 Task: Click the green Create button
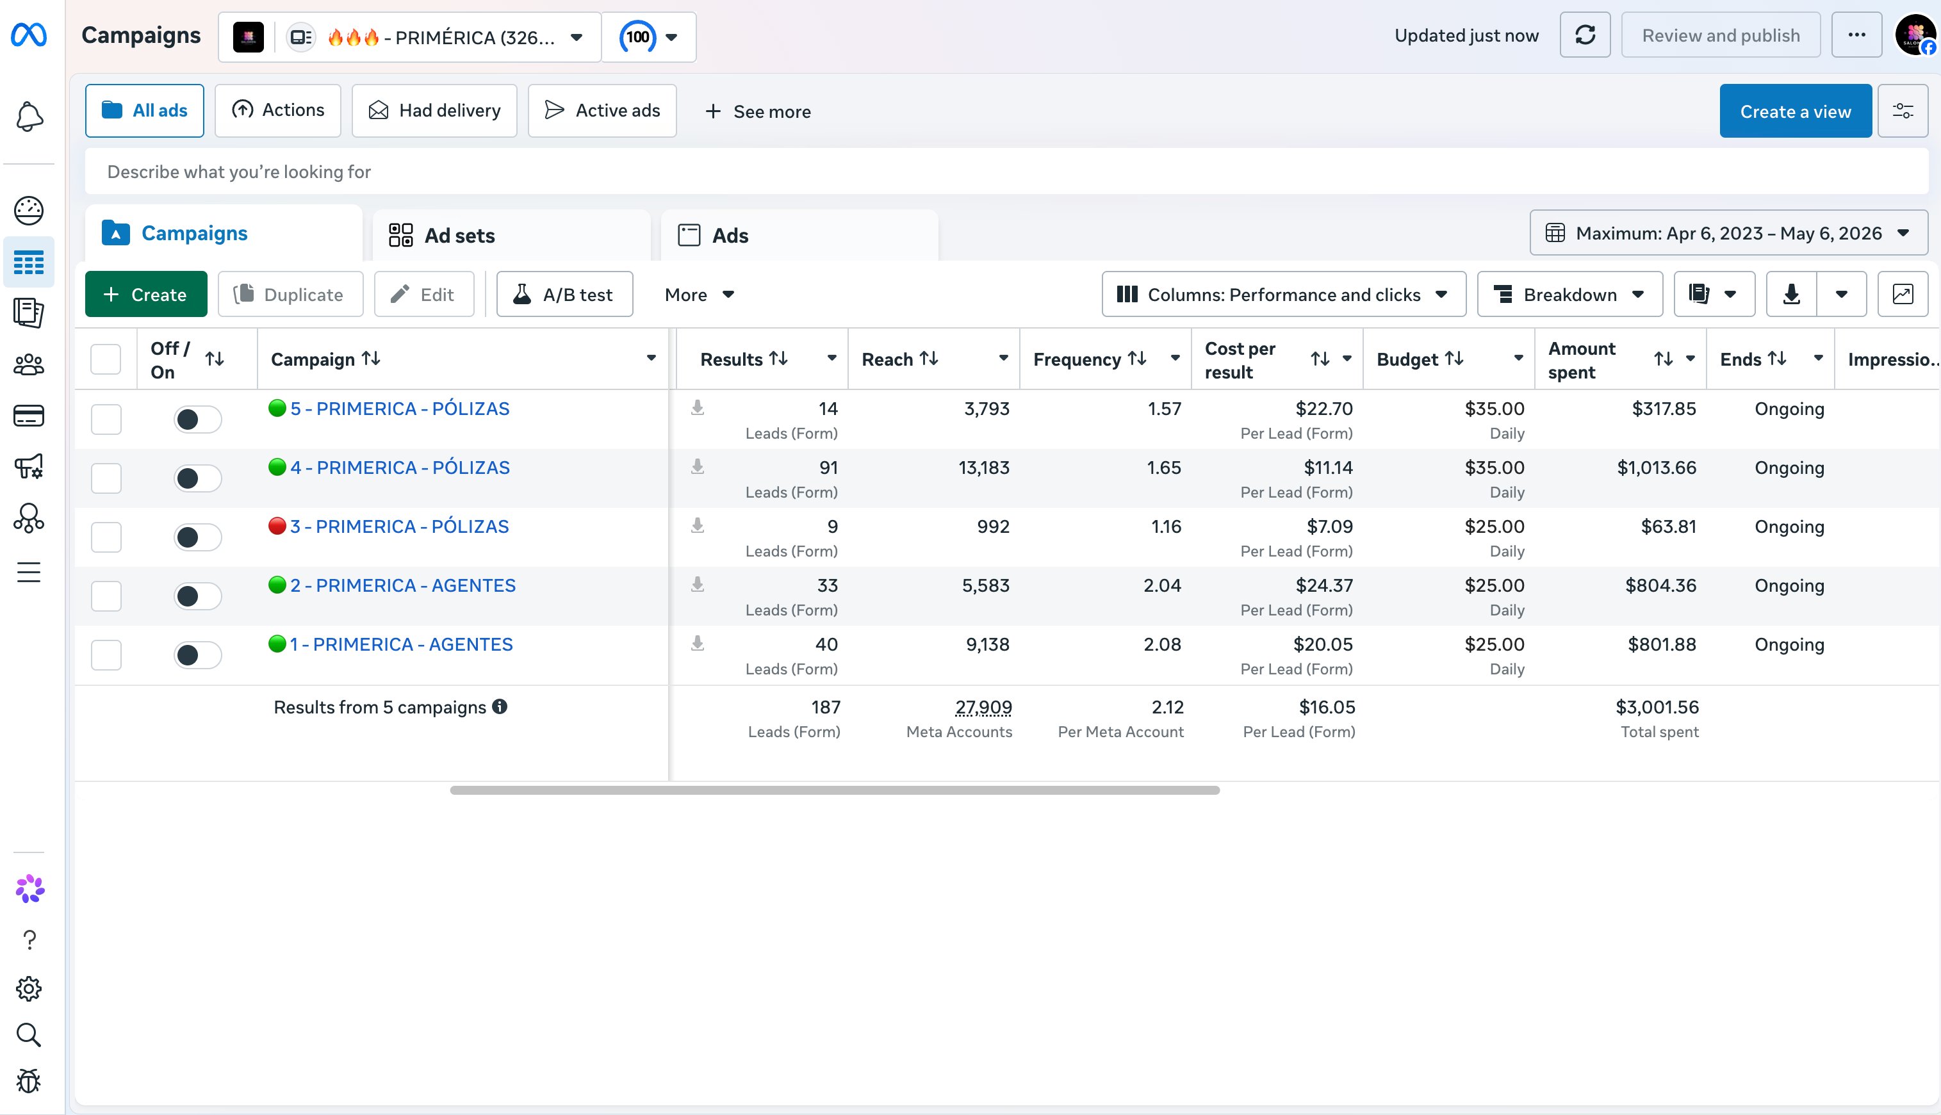tap(145, 294)
